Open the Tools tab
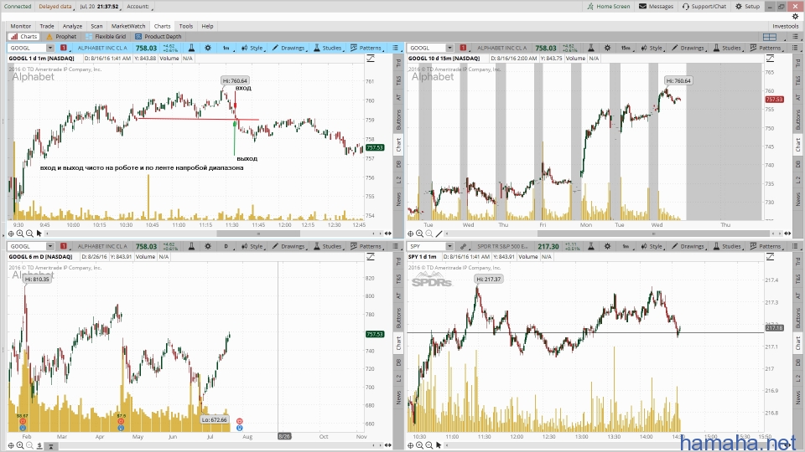The width and height of the screenshot is (805, 452). (x=186, y=26)
